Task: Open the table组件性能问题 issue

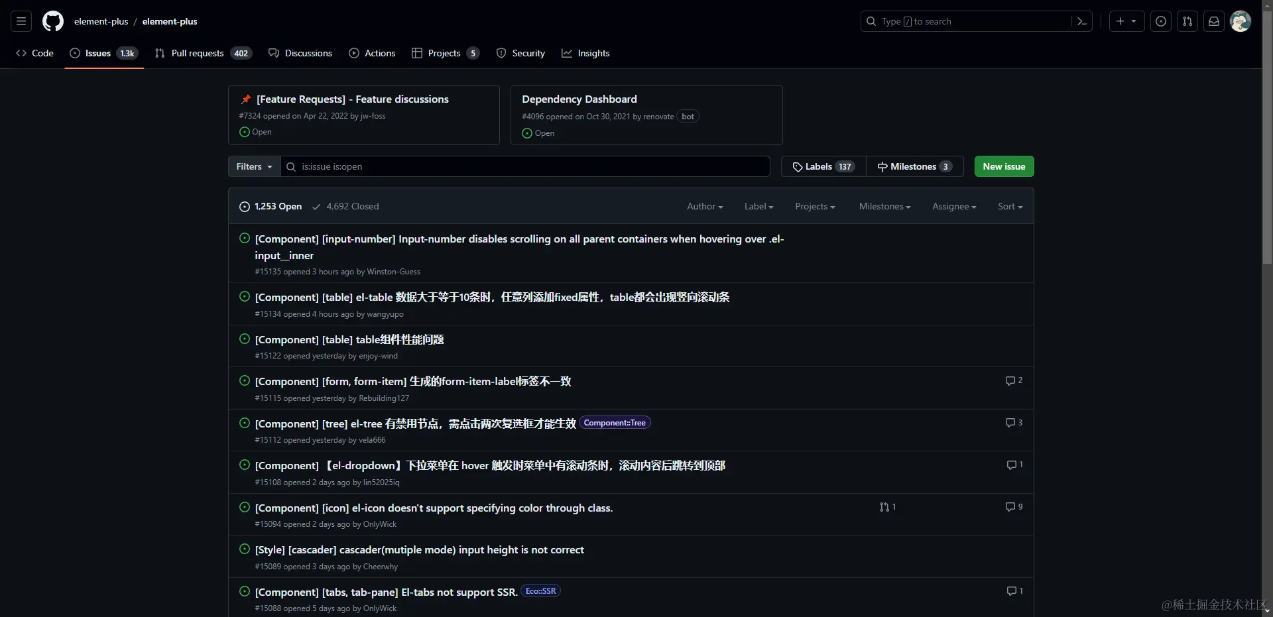Action: (349, 339)
